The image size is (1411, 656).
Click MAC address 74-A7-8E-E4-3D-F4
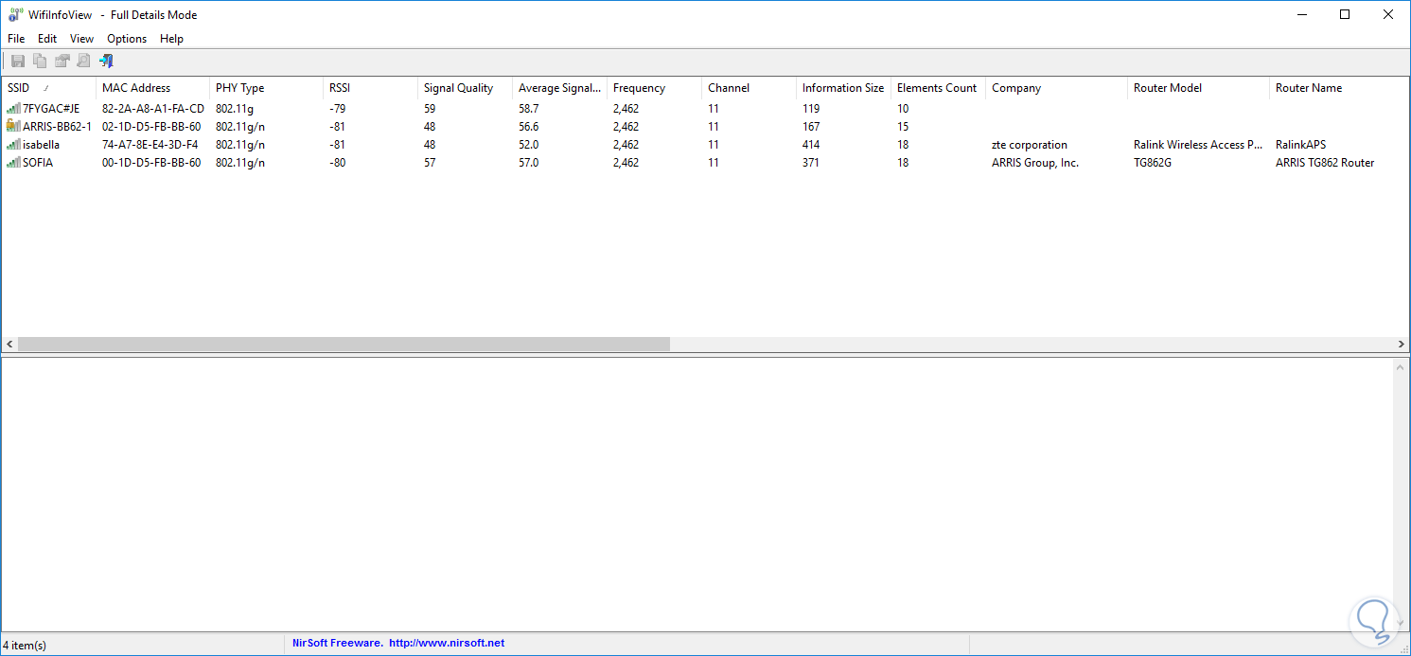point(150,145)
